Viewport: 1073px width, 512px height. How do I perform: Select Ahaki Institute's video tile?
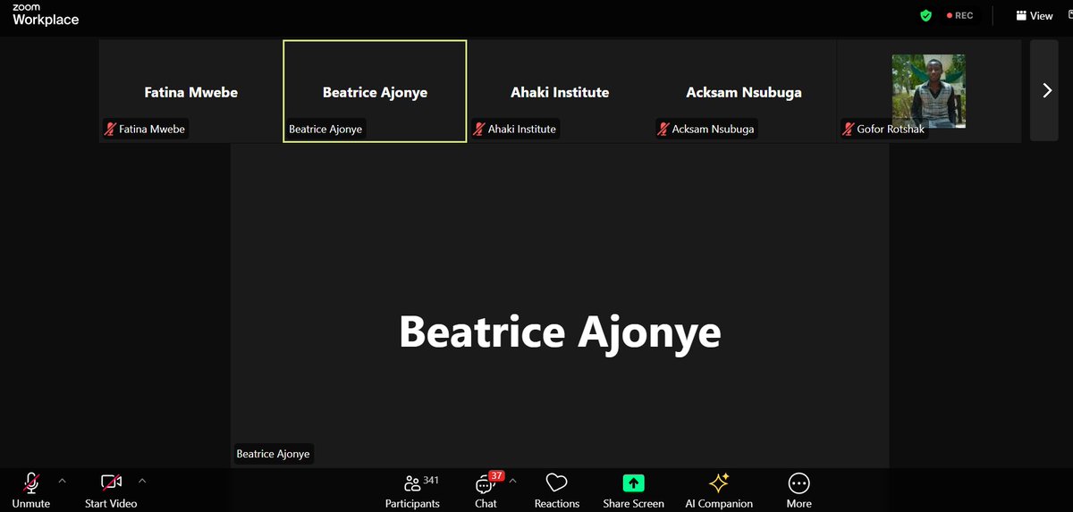(x=560, y=90)
